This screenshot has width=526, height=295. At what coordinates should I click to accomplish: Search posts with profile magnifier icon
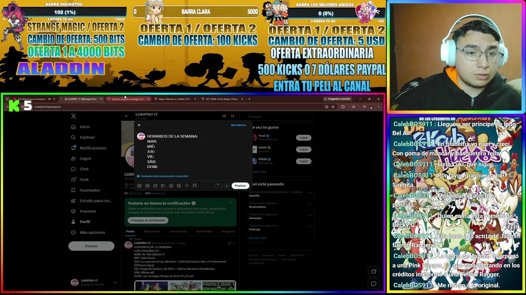(233, 116)
